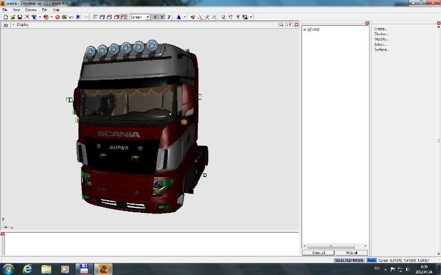Click the New file toolbar icon
Screen dimensions: 441x275
pyautogui.click(x=5, y=17)
